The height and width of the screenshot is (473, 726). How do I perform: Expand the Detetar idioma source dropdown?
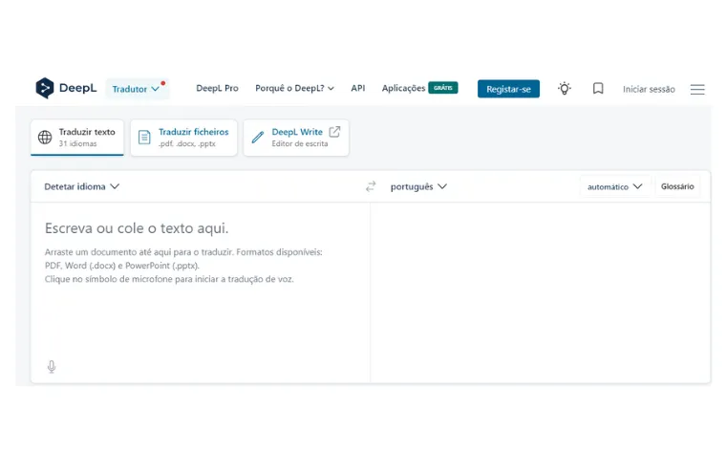click(82, 186)
